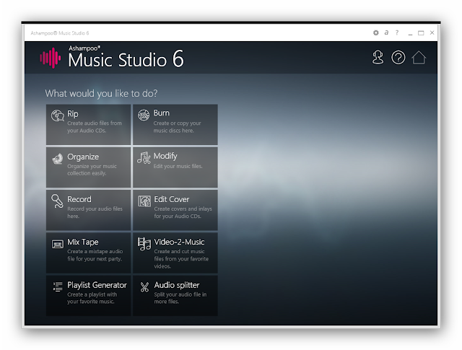Select the Burn tile title
Image resolution: width=462 pixels, height=350 pixels.
click(x=162, y=113)
